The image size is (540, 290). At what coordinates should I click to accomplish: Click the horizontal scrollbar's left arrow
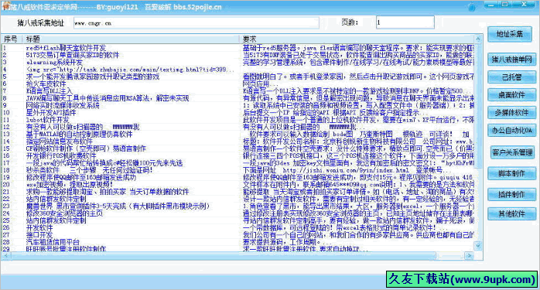tap(5, 255)
